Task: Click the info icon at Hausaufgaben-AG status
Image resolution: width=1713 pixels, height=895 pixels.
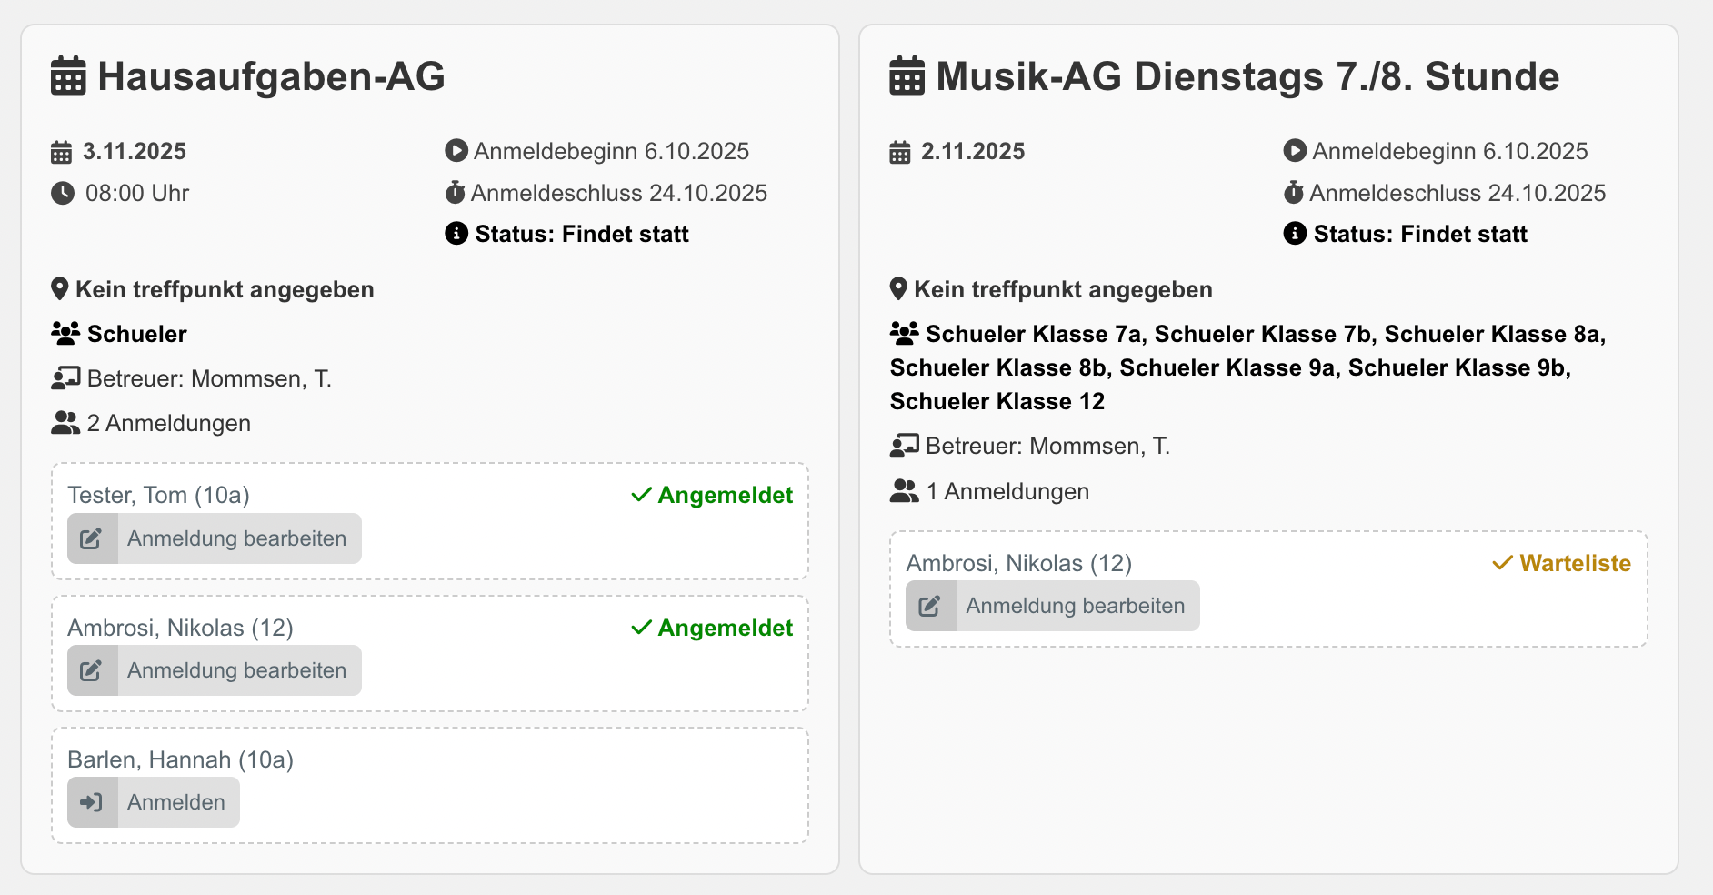Action: point(456,234)
